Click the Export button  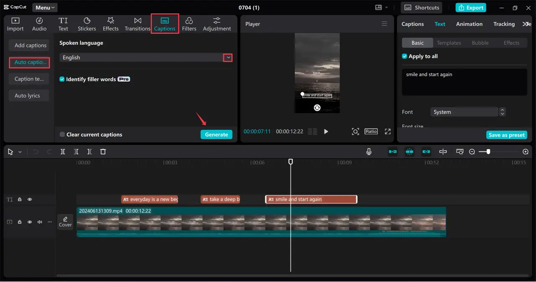(x=471, y=8)
